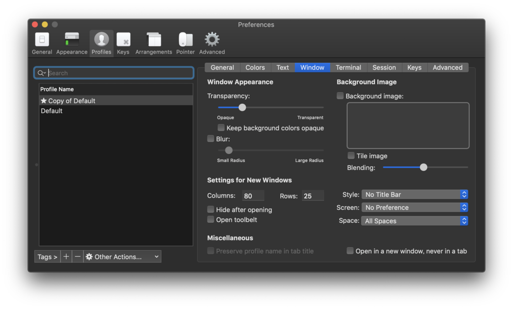513x309 pixels.
Task: Switch to the Terminal tab
Action: [x=349, y=68]
